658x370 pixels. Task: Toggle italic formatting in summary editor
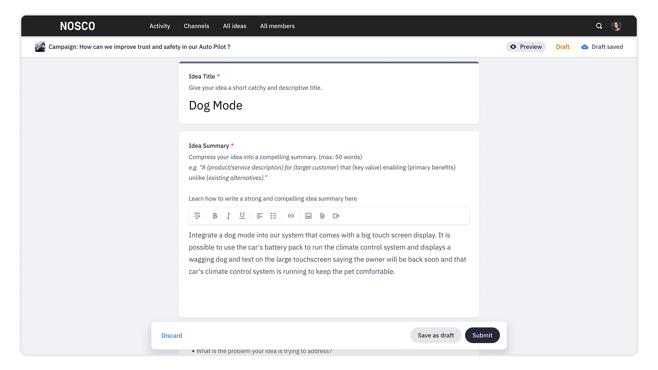(x=228, y=216)
